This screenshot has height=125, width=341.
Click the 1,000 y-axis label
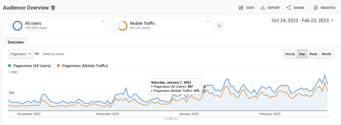point(13,72)
